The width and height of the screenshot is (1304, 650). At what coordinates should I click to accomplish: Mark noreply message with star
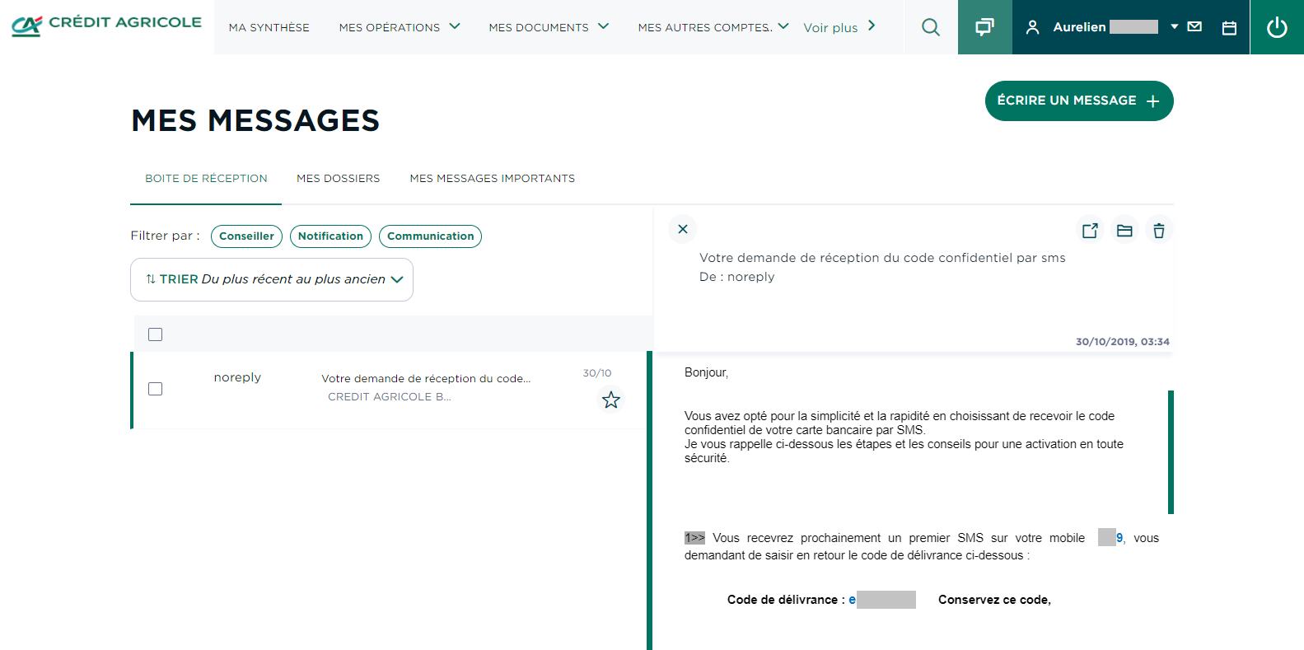pos(610,400)
